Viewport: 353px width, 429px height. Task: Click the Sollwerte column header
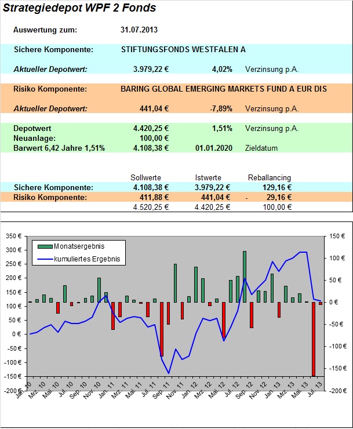point(145,177)
